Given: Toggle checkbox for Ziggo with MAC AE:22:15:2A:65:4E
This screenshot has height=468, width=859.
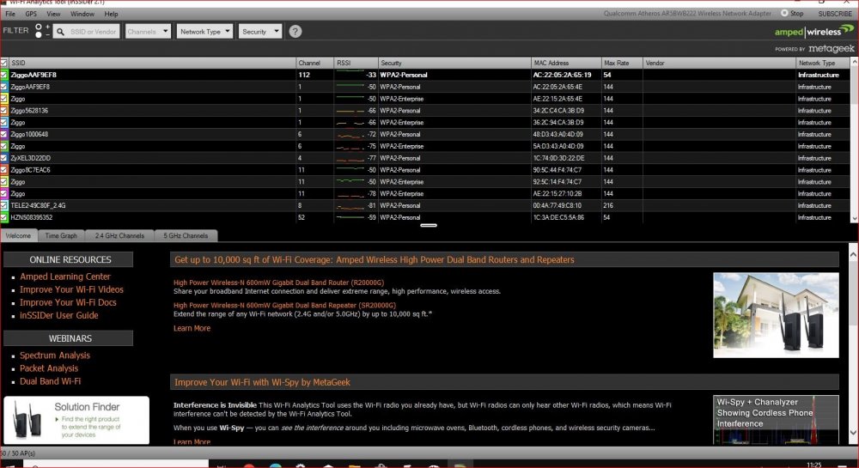Looking at the screenshot, I should tap(3, 99).
